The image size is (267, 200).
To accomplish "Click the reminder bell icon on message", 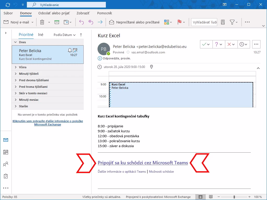I will click(70, 50).
